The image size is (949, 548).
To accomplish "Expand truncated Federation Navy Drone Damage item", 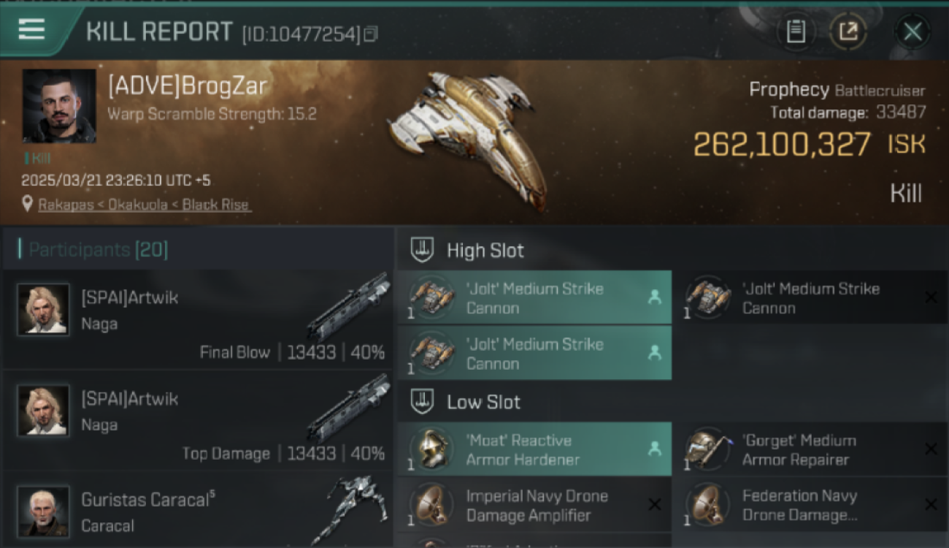I will point(810,505).
